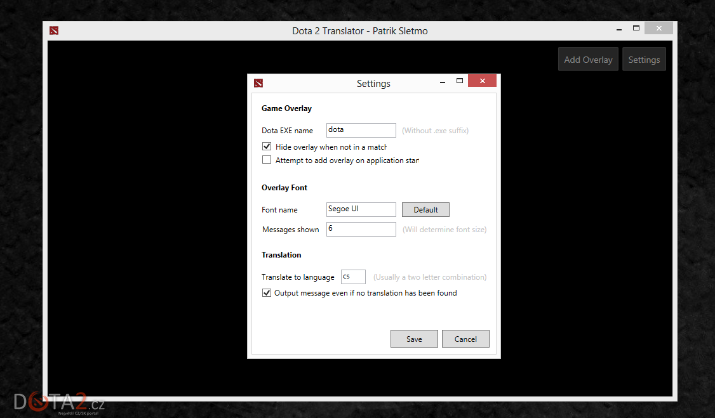Minimize the Settings dialog
The height and width of the screenshot is (418, 715).
(442, 82)
